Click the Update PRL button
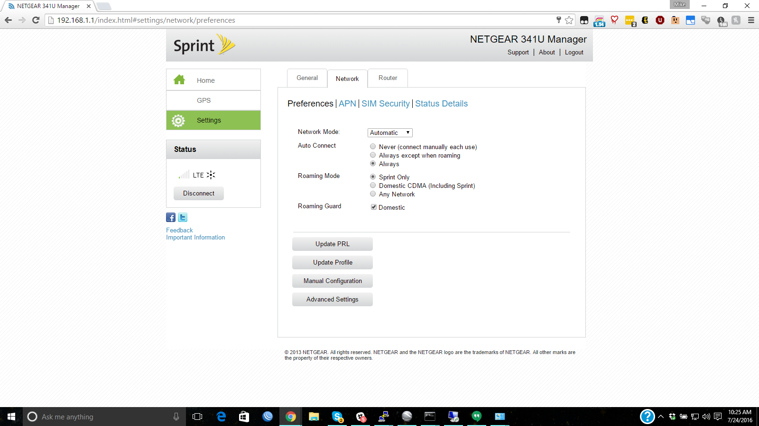Viewport: 759px width, 426px height. pos(332,244)
